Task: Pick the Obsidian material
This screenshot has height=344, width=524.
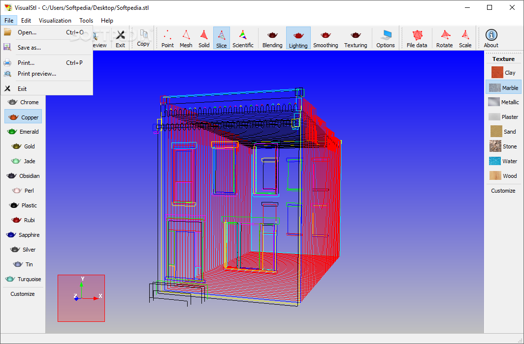Action: click(23, 175)
